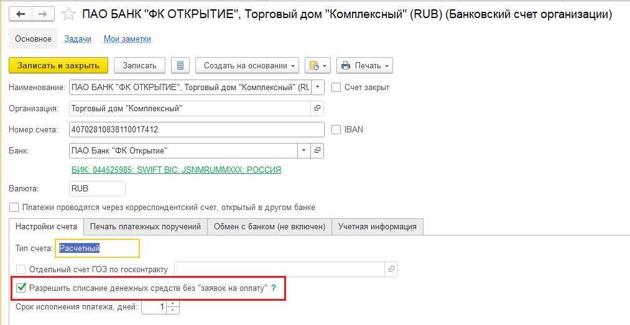This screenshot has width=630, height=325.
Task: Click the Срок исполнения платежа days field
Action: point(154,307)
